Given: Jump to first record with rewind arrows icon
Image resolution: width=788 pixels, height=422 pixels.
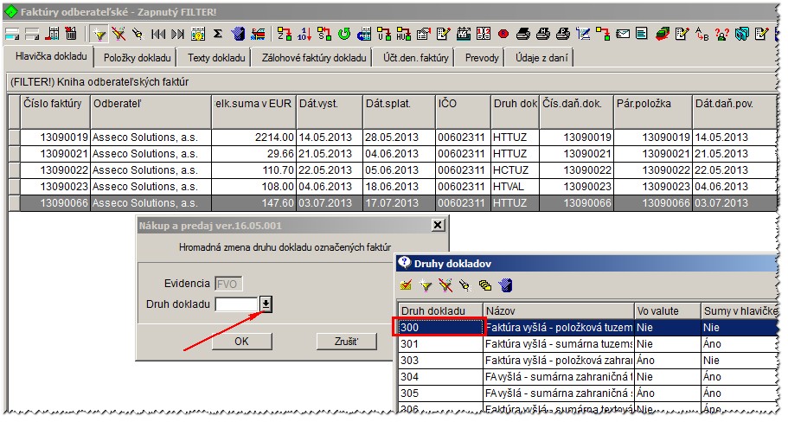Looking at the screenshot, I should (x=158, y=35).
